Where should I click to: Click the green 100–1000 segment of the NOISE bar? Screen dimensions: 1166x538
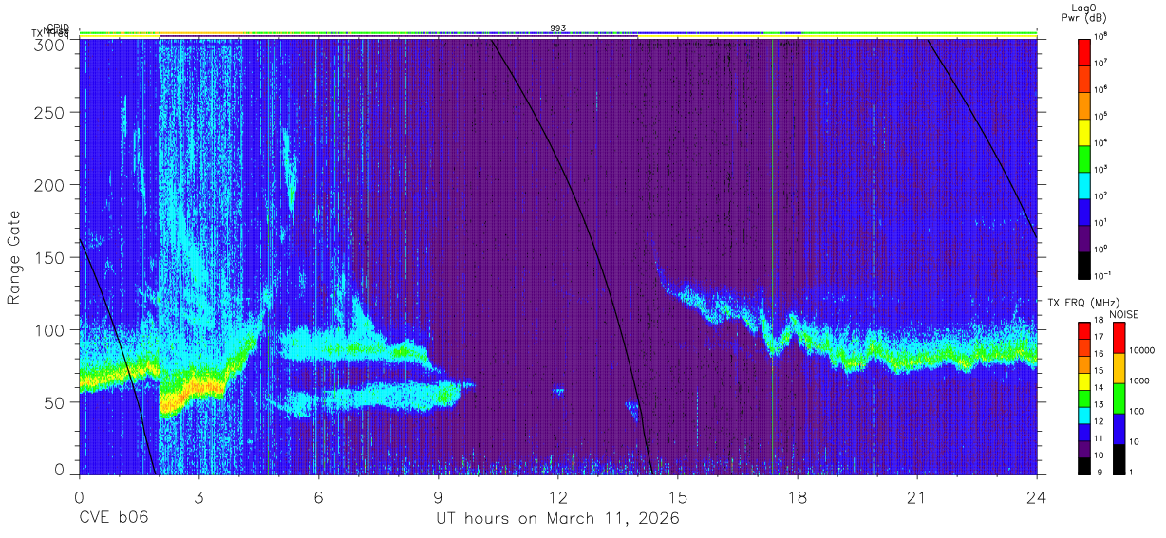[x=1118, y=398]
